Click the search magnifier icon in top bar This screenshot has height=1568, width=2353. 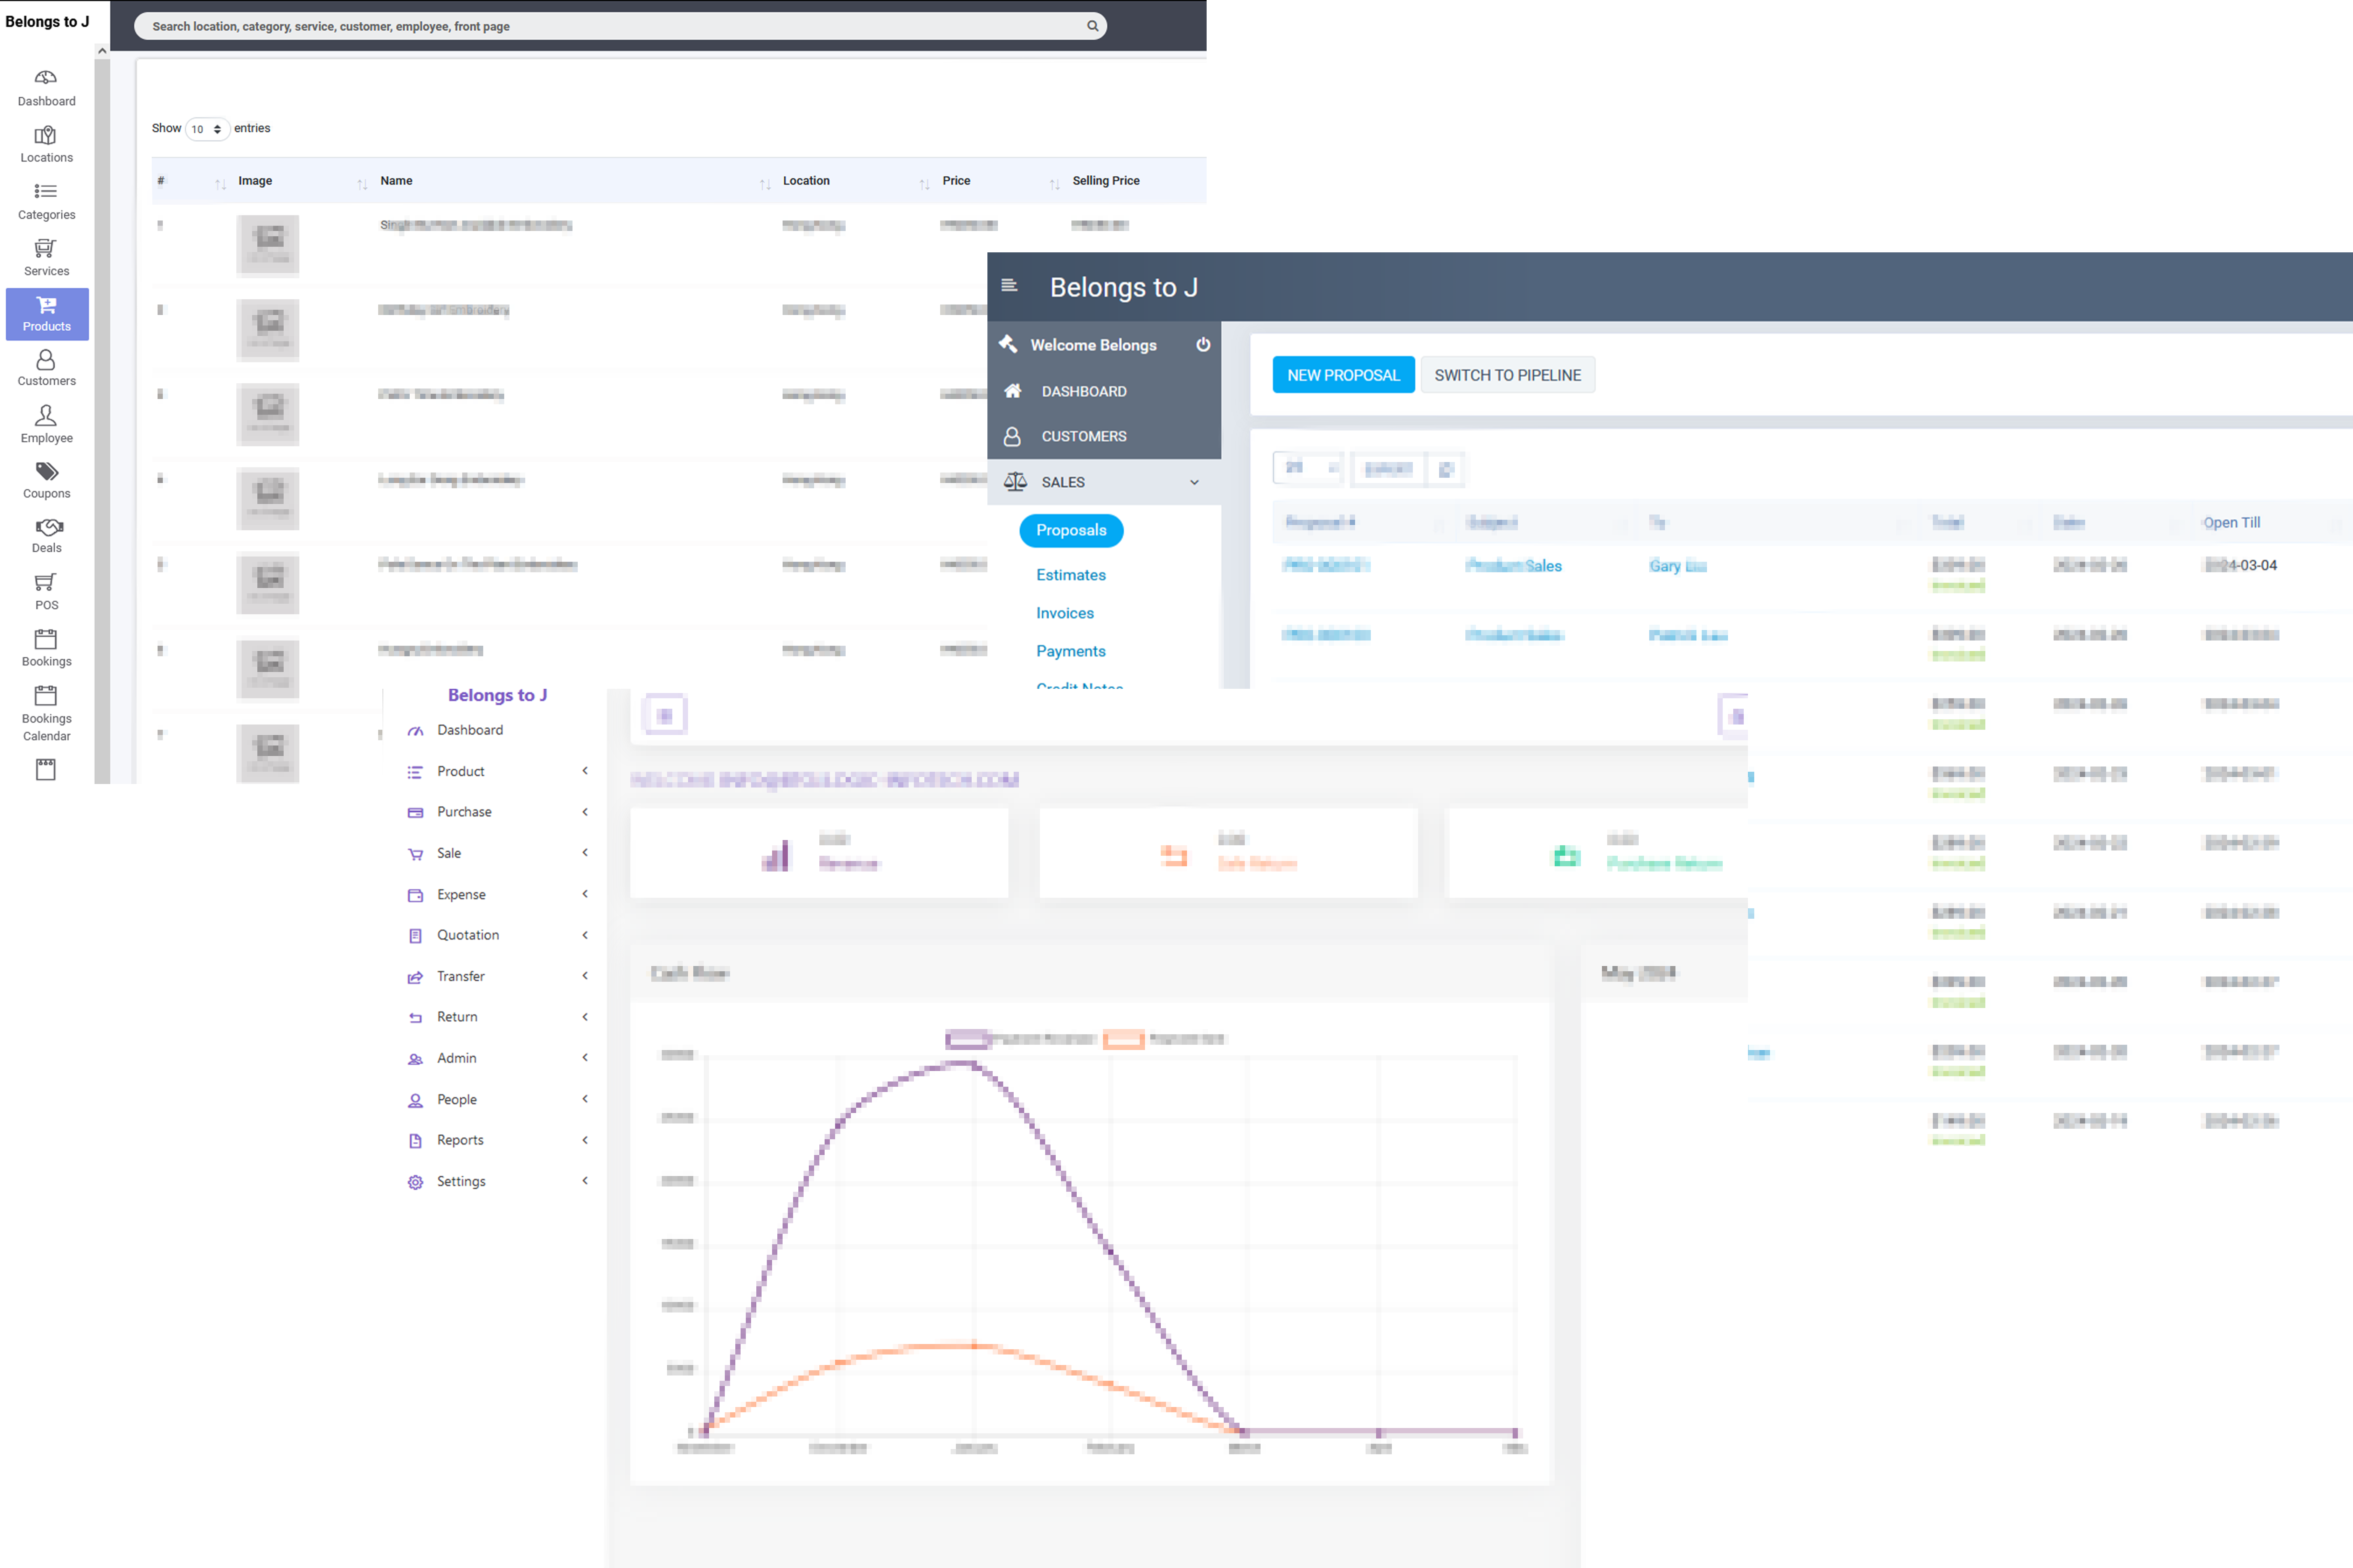pyautogui.click(x=1092, y=26)
